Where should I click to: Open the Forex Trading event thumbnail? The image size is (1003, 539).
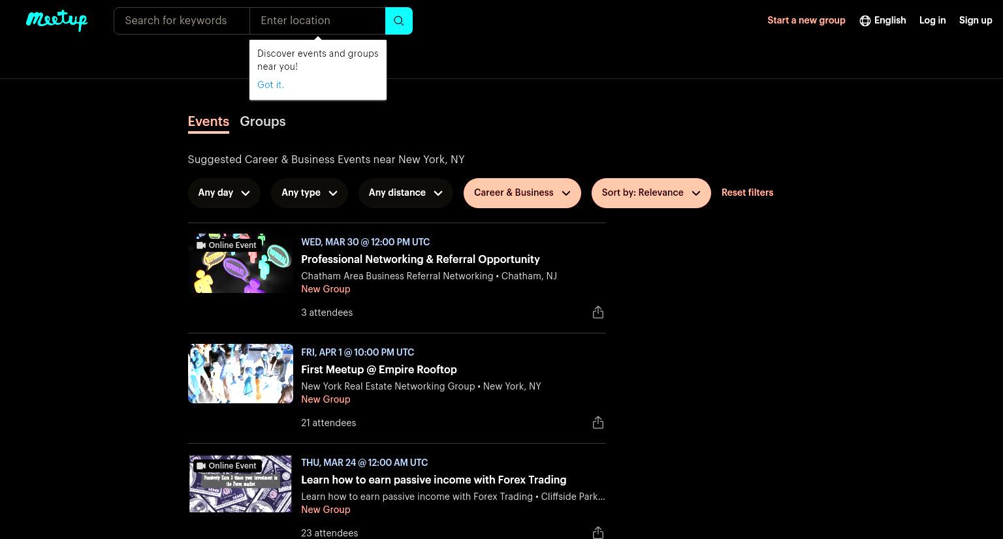point(240,484)
